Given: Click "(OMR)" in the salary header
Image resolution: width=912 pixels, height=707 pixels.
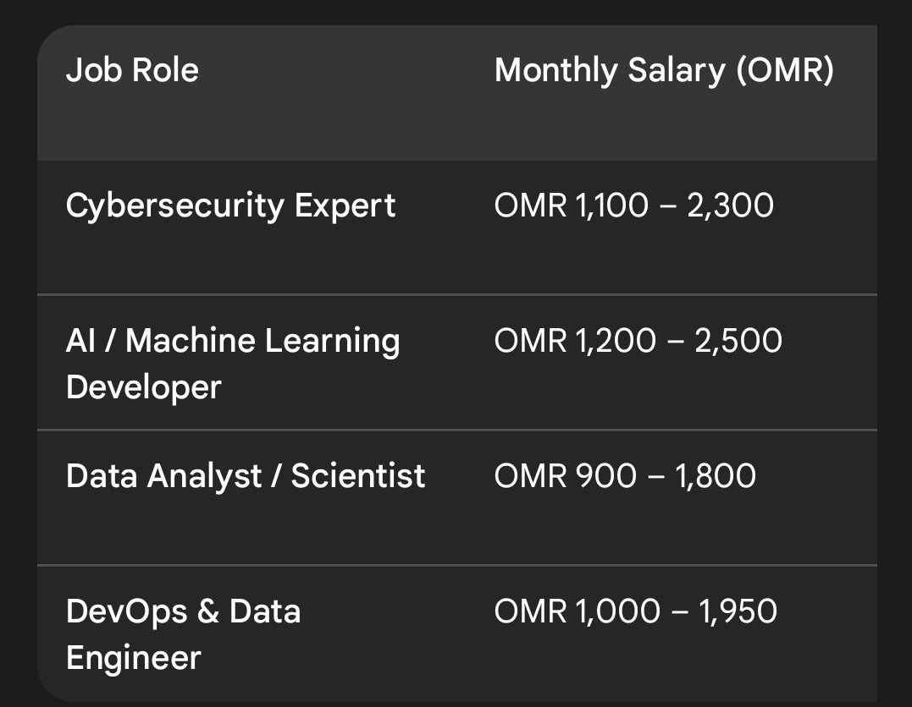Looking at the screenshot, I should point(785,70).
